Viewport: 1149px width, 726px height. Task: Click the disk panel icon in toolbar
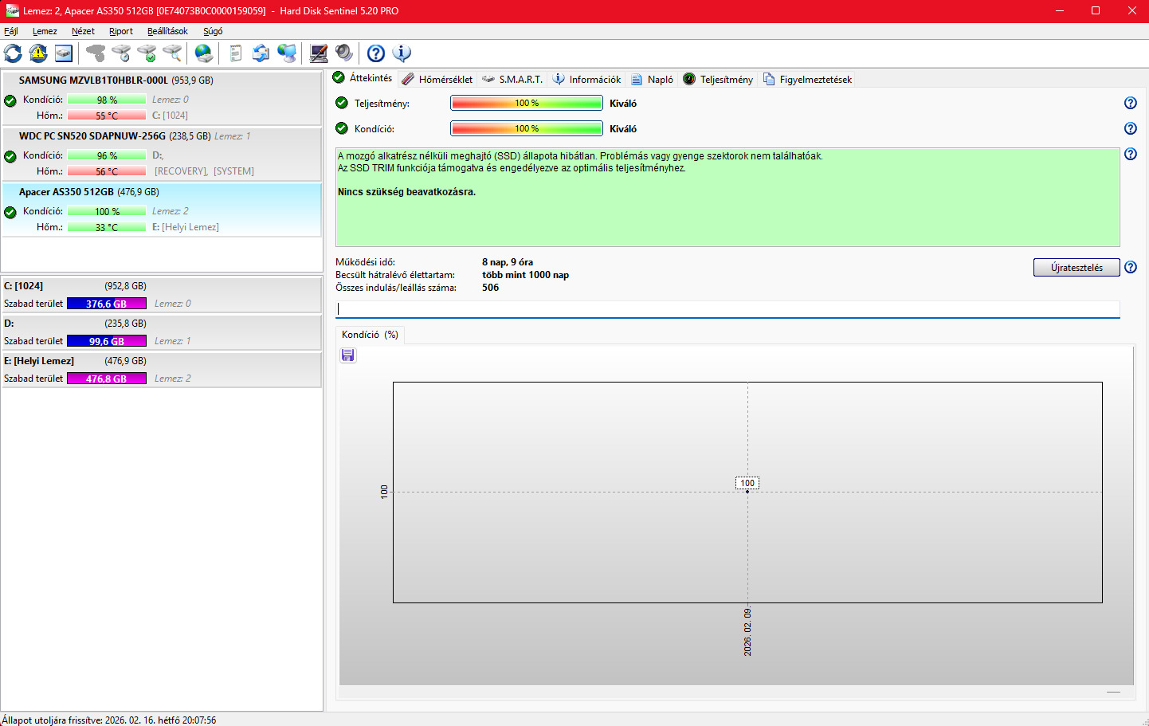[64, 53]
